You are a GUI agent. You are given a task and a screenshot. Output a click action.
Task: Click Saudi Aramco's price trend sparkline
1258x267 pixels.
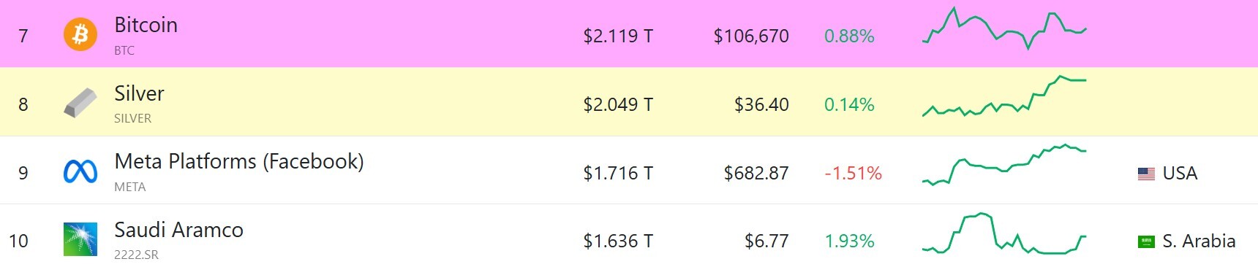(1004, 233)
